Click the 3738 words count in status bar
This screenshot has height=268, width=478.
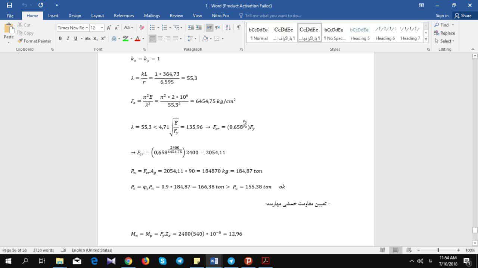[x=43, y=250]
